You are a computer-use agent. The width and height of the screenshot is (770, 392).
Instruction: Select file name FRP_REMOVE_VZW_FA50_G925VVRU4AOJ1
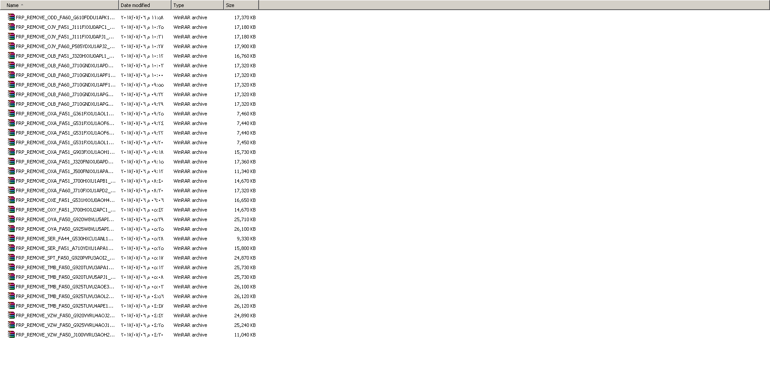click(65, 325)
